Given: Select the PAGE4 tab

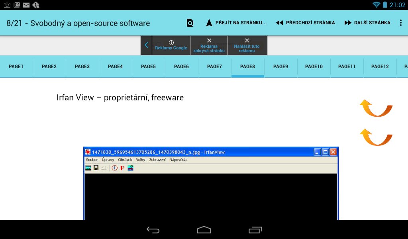Looking at the screenshot, I should pyautogui.click(x=115, y=67).
